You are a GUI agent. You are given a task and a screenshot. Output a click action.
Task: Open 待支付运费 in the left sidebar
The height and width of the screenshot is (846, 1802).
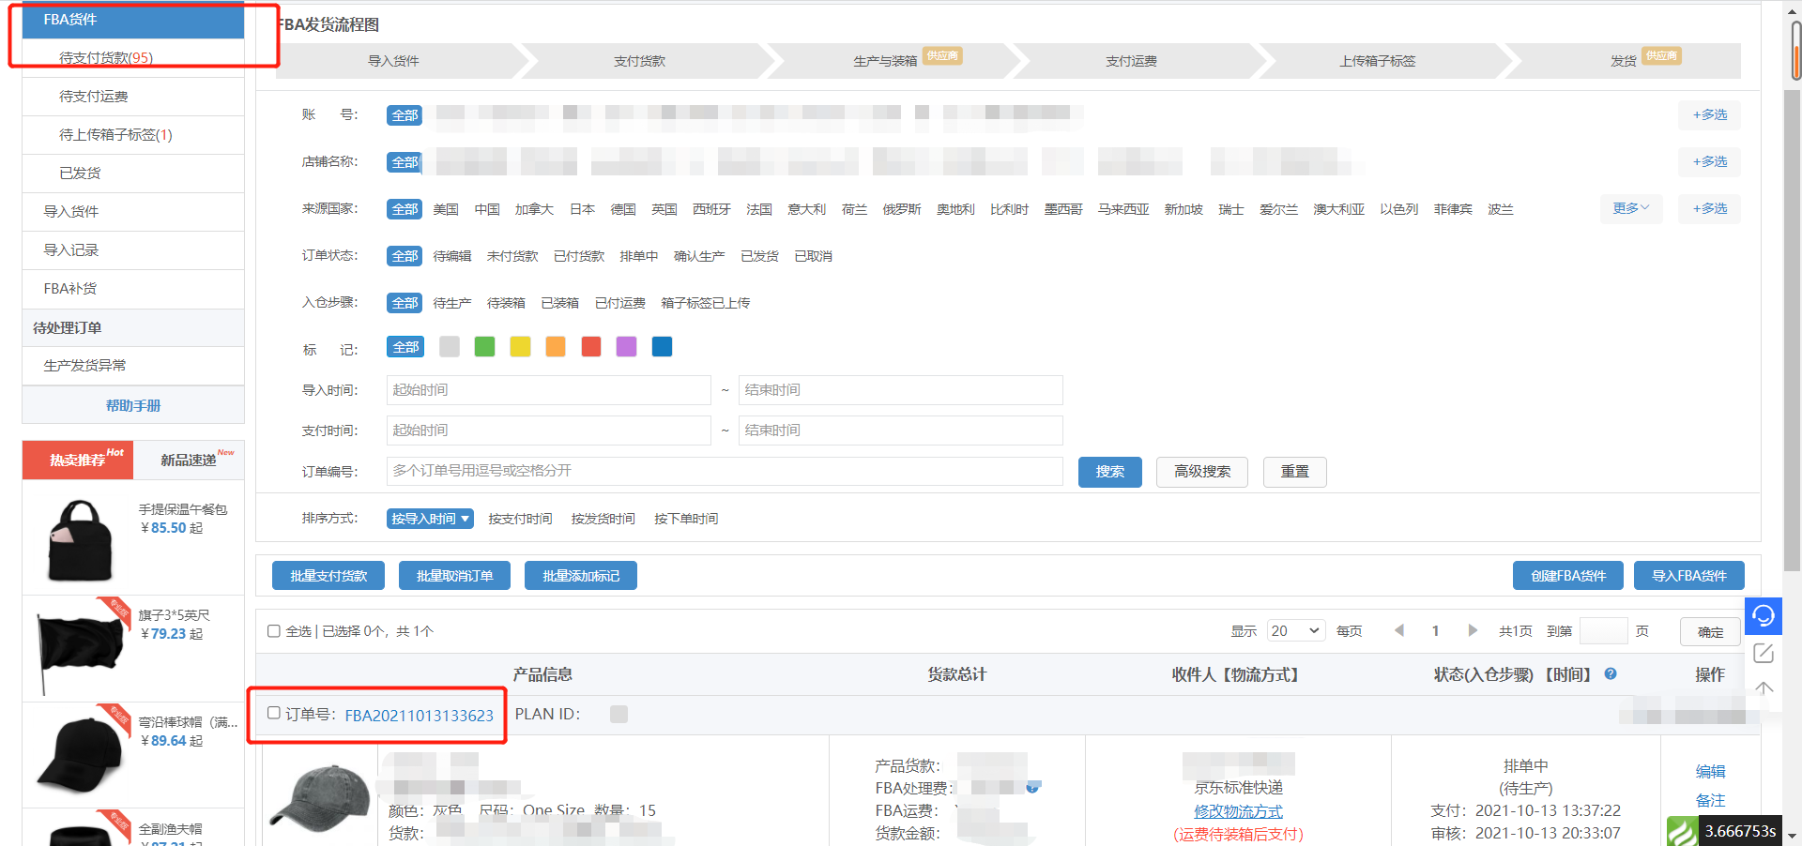(94, 97)
